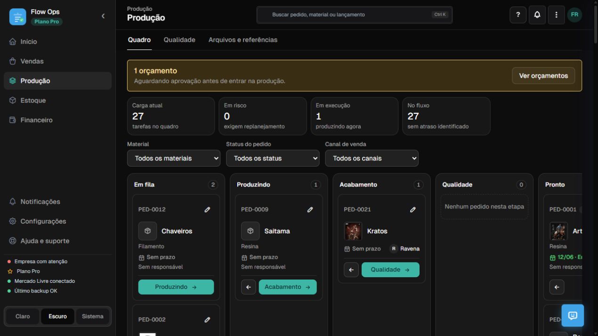The height and width of the screenshot is (336, 598).
Task: Edit PED-0012 with the pencil icon
Action: click(207, 209)
